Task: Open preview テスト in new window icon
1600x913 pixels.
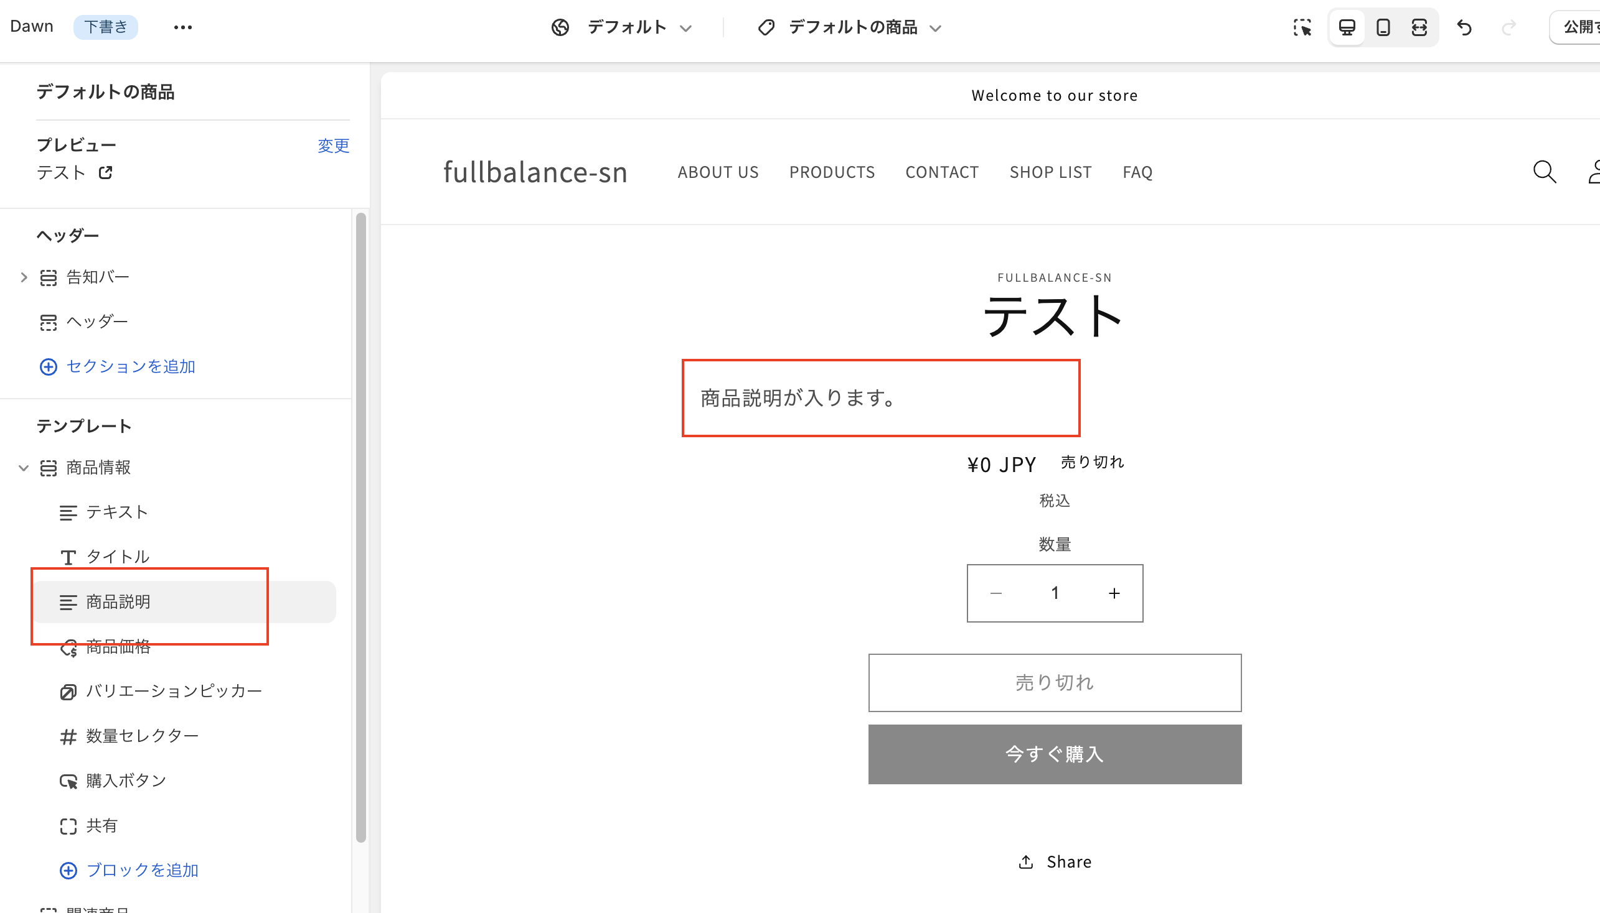Action: point(105,172)
